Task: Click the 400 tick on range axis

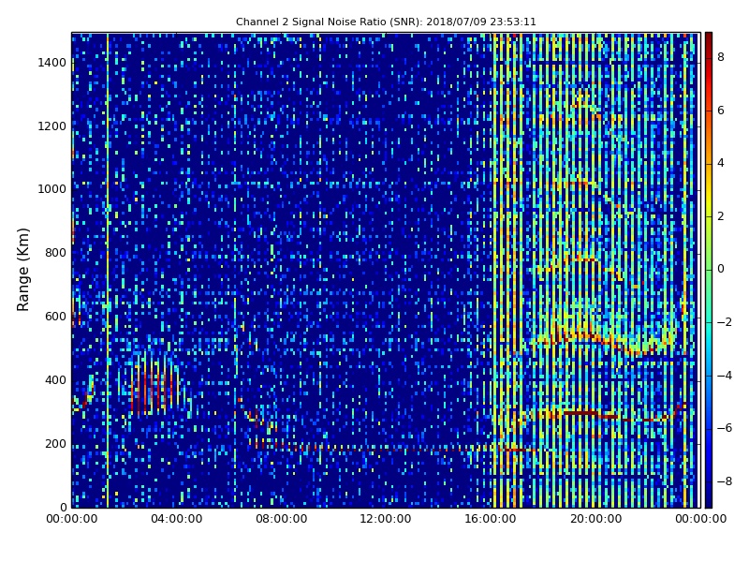Action: click(55, 380)
